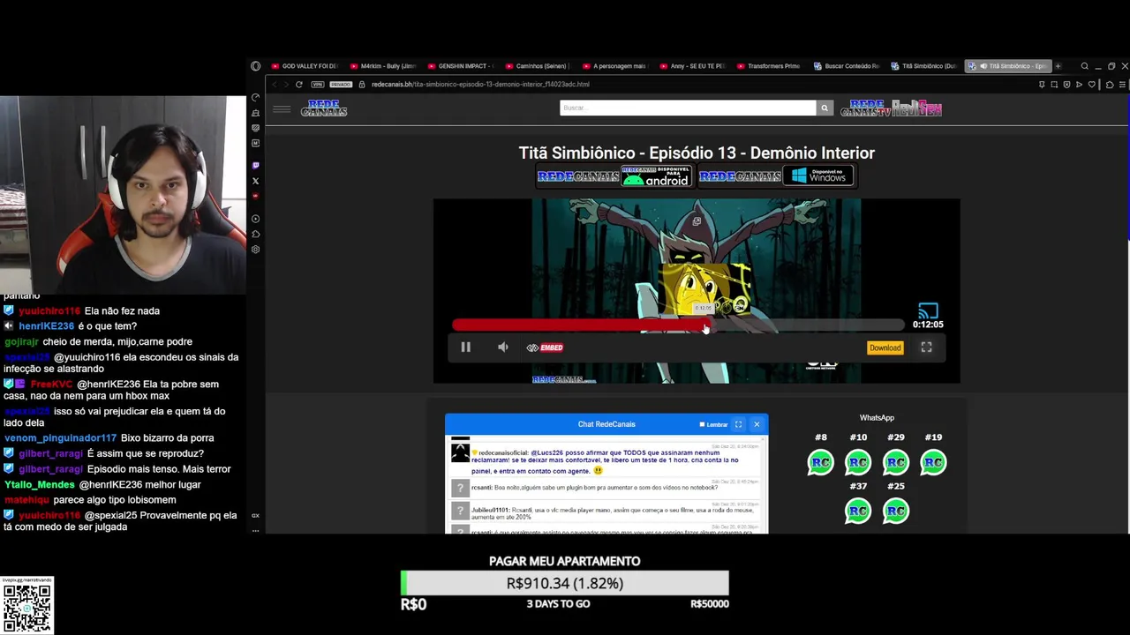Click heart bookmark icon in address bar
Viewport: 1130px width, 635px height.
tap(1091, 85)
